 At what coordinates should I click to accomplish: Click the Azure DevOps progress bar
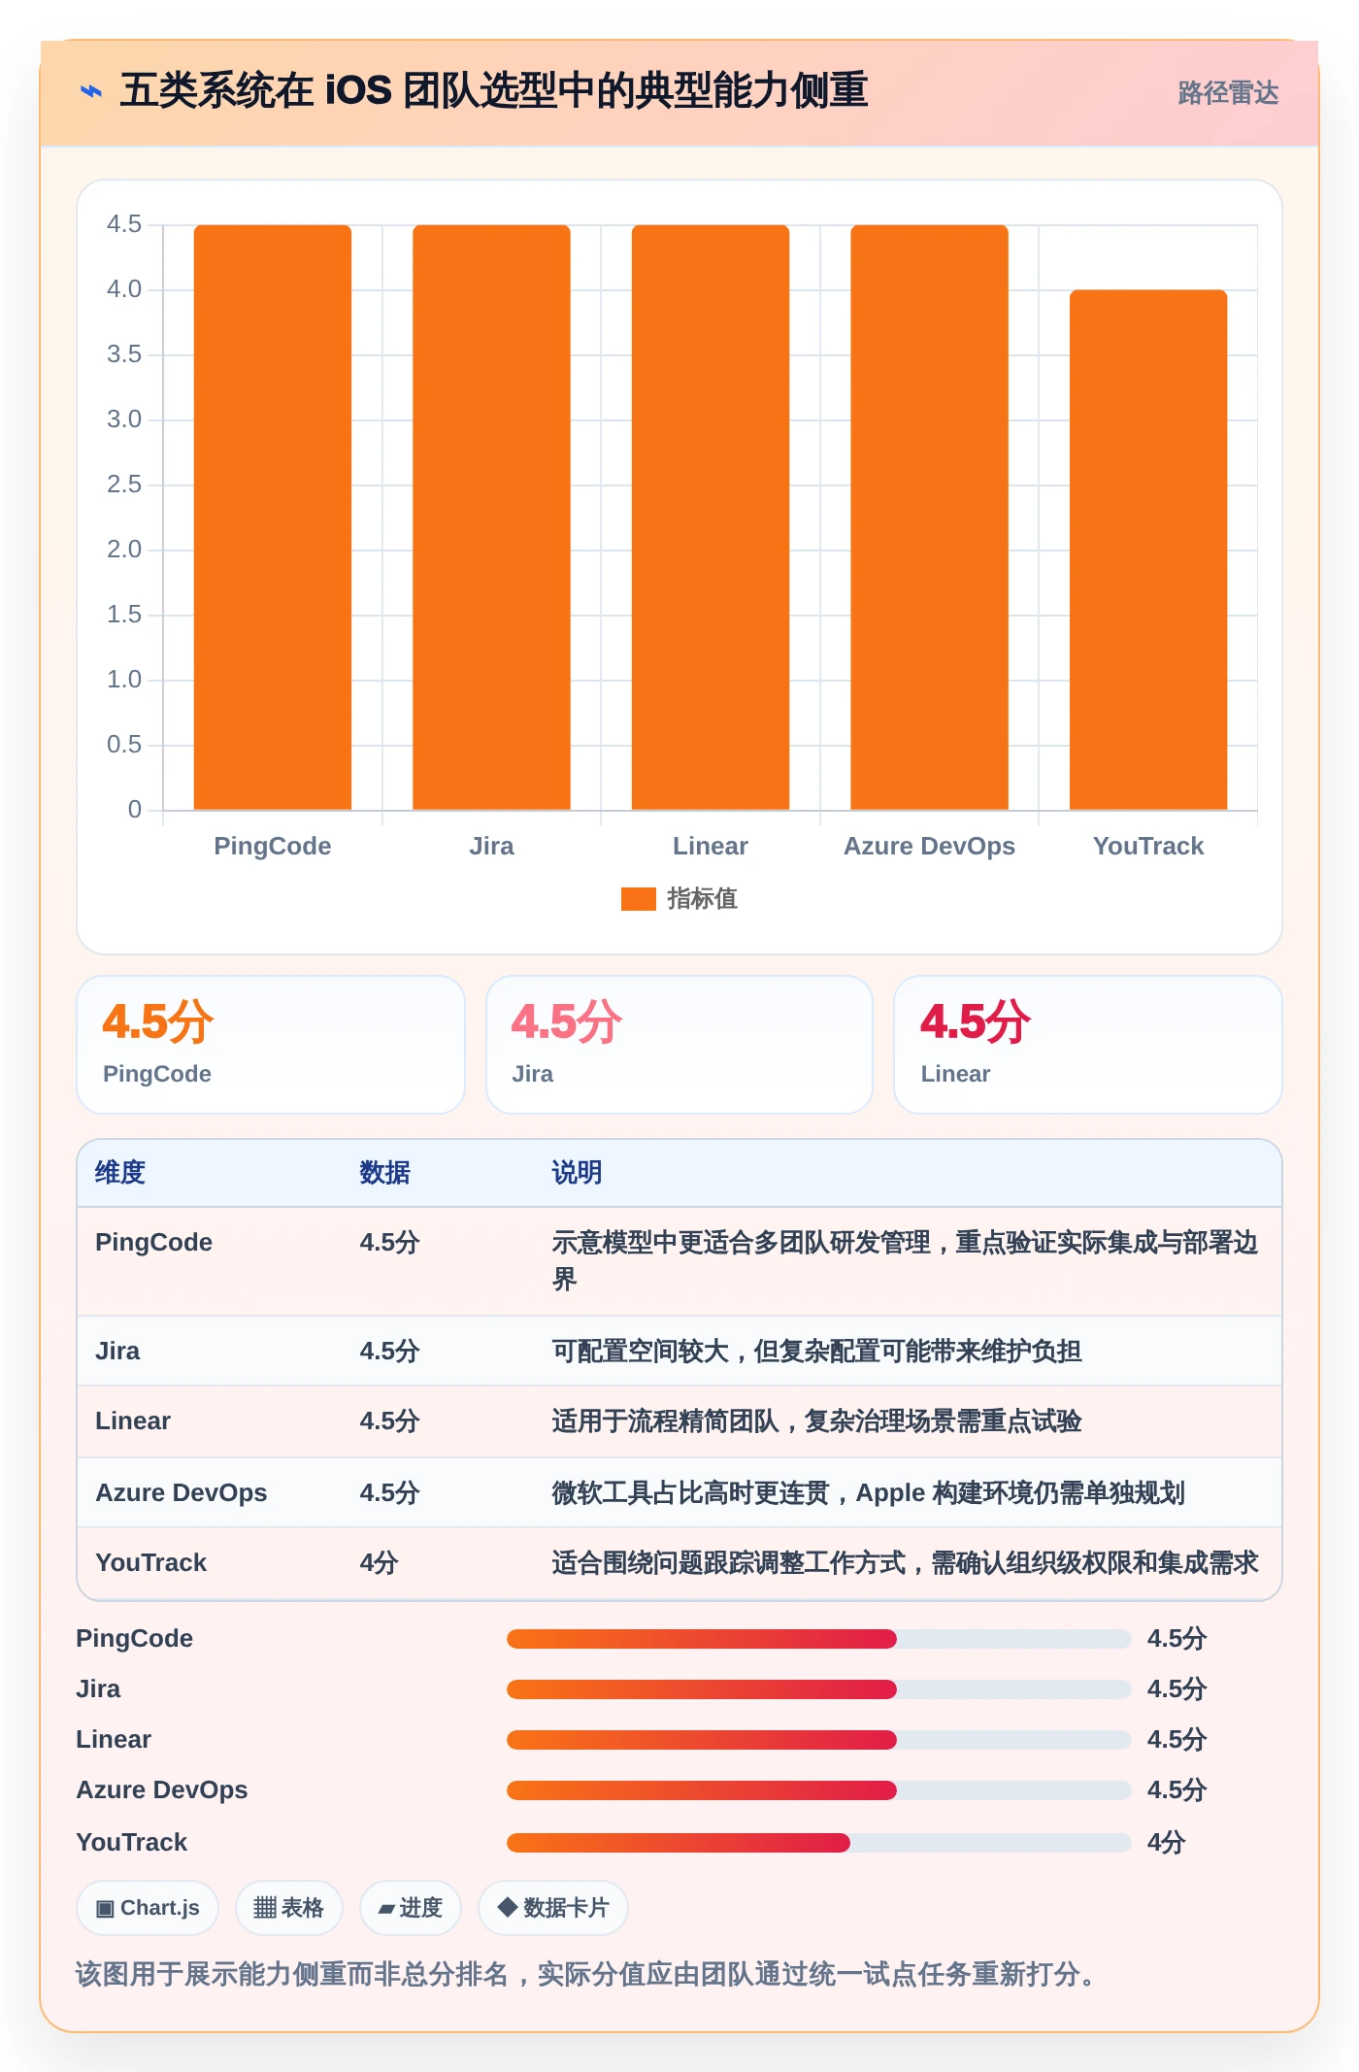click(819, 1790)
